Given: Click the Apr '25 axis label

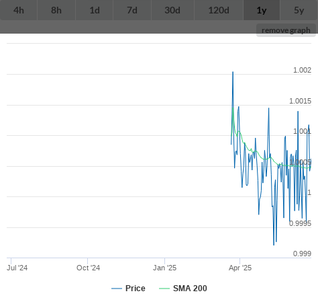Looking at the screenshot, I should coord(240,268).
